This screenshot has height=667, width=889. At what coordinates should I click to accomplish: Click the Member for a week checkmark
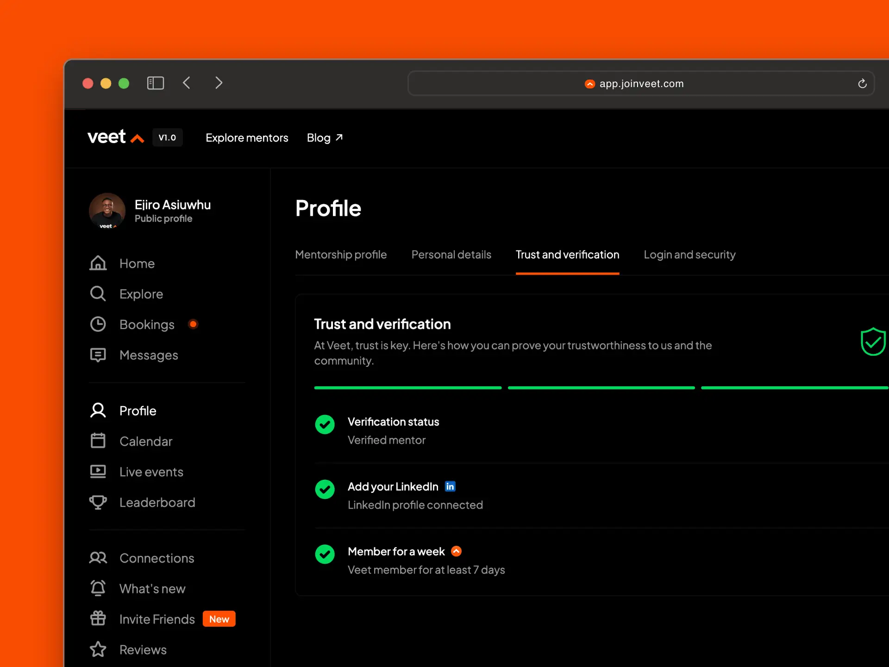[325, 554]
